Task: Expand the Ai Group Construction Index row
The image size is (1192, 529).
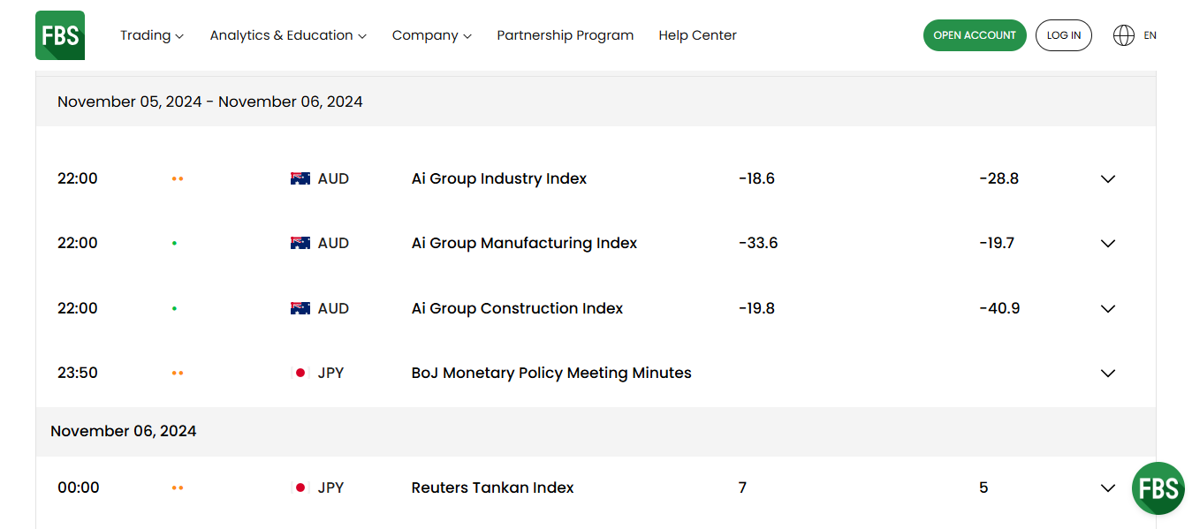Action: [x=1107, y=308]
